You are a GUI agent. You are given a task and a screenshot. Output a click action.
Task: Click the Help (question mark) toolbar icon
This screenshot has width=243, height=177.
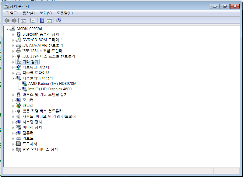[42, 20]
